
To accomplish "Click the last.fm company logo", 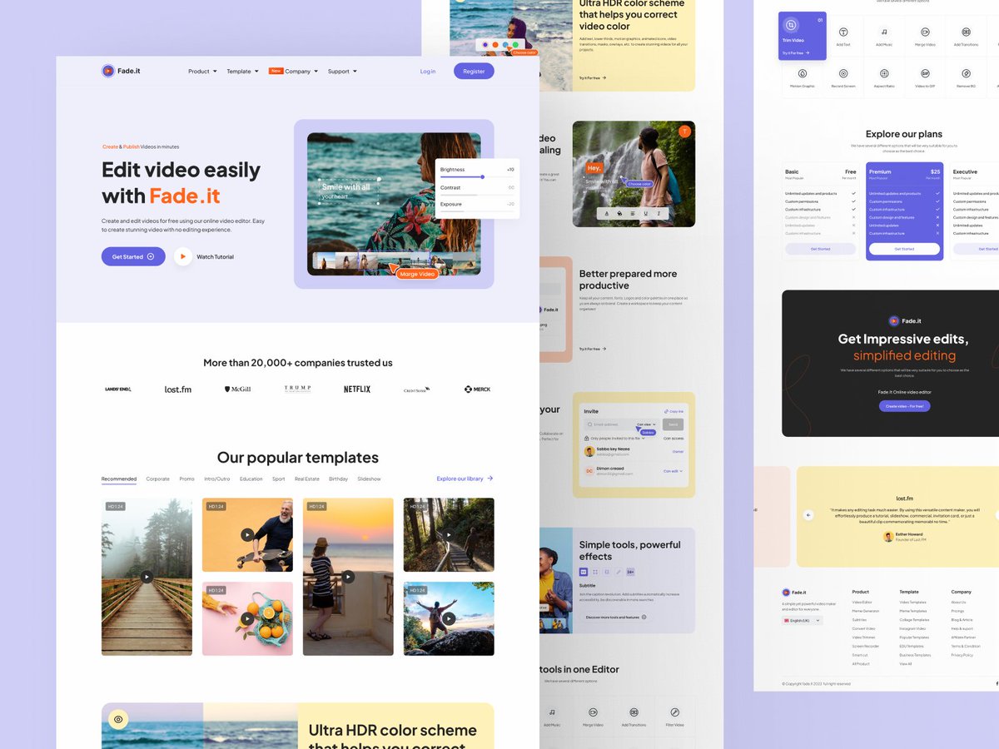I will click(x=178, y=389).
